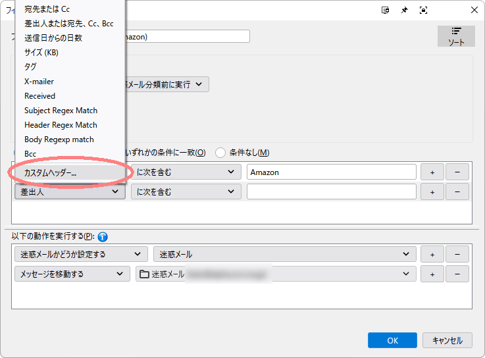Open the picture-in-picture window icon in title bar
The width and height of the screenshot is (485, 358).
(385, 11)
